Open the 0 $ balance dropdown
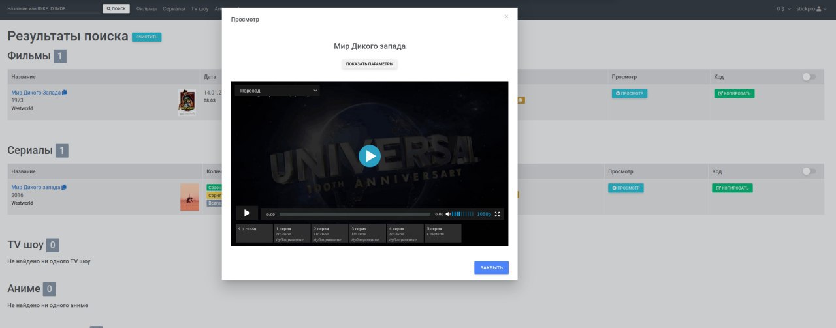The image size is (836, 328). point(784,9)
